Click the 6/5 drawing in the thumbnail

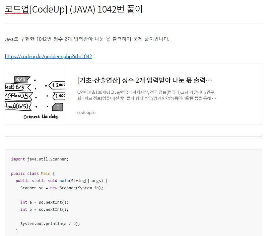click(x=20, y=79)
